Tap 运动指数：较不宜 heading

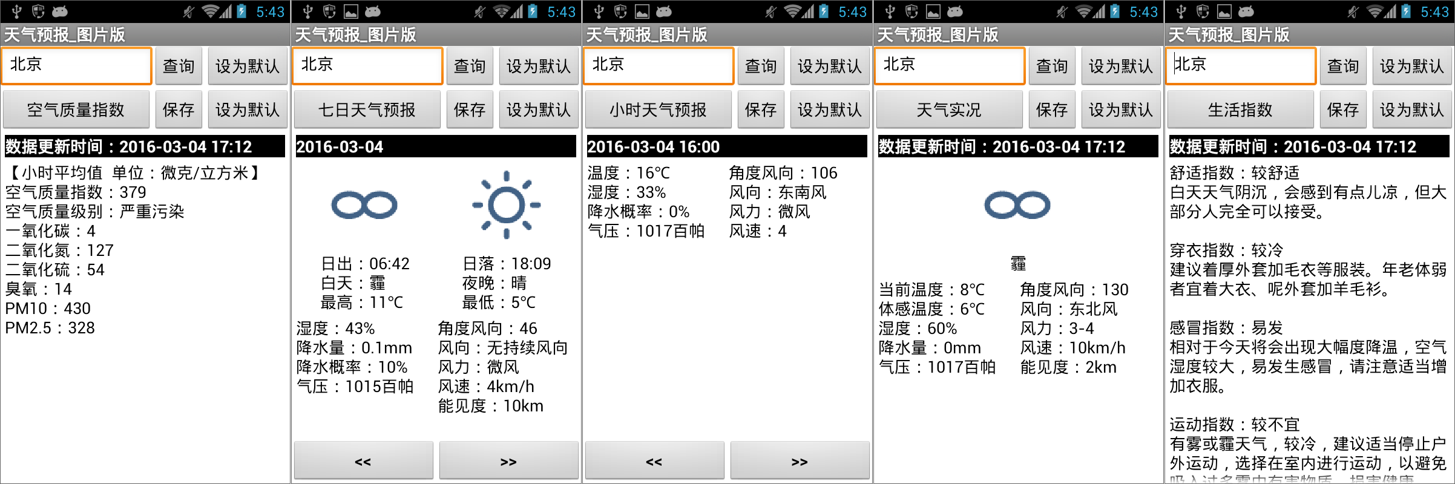pyautogui.click(x=1235, y=425)
